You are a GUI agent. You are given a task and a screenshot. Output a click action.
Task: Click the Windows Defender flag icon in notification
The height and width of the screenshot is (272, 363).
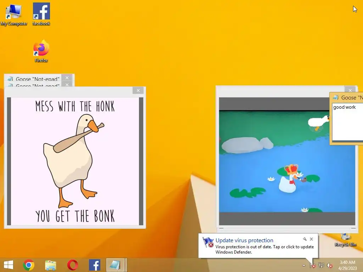click(x=208, y=242)
